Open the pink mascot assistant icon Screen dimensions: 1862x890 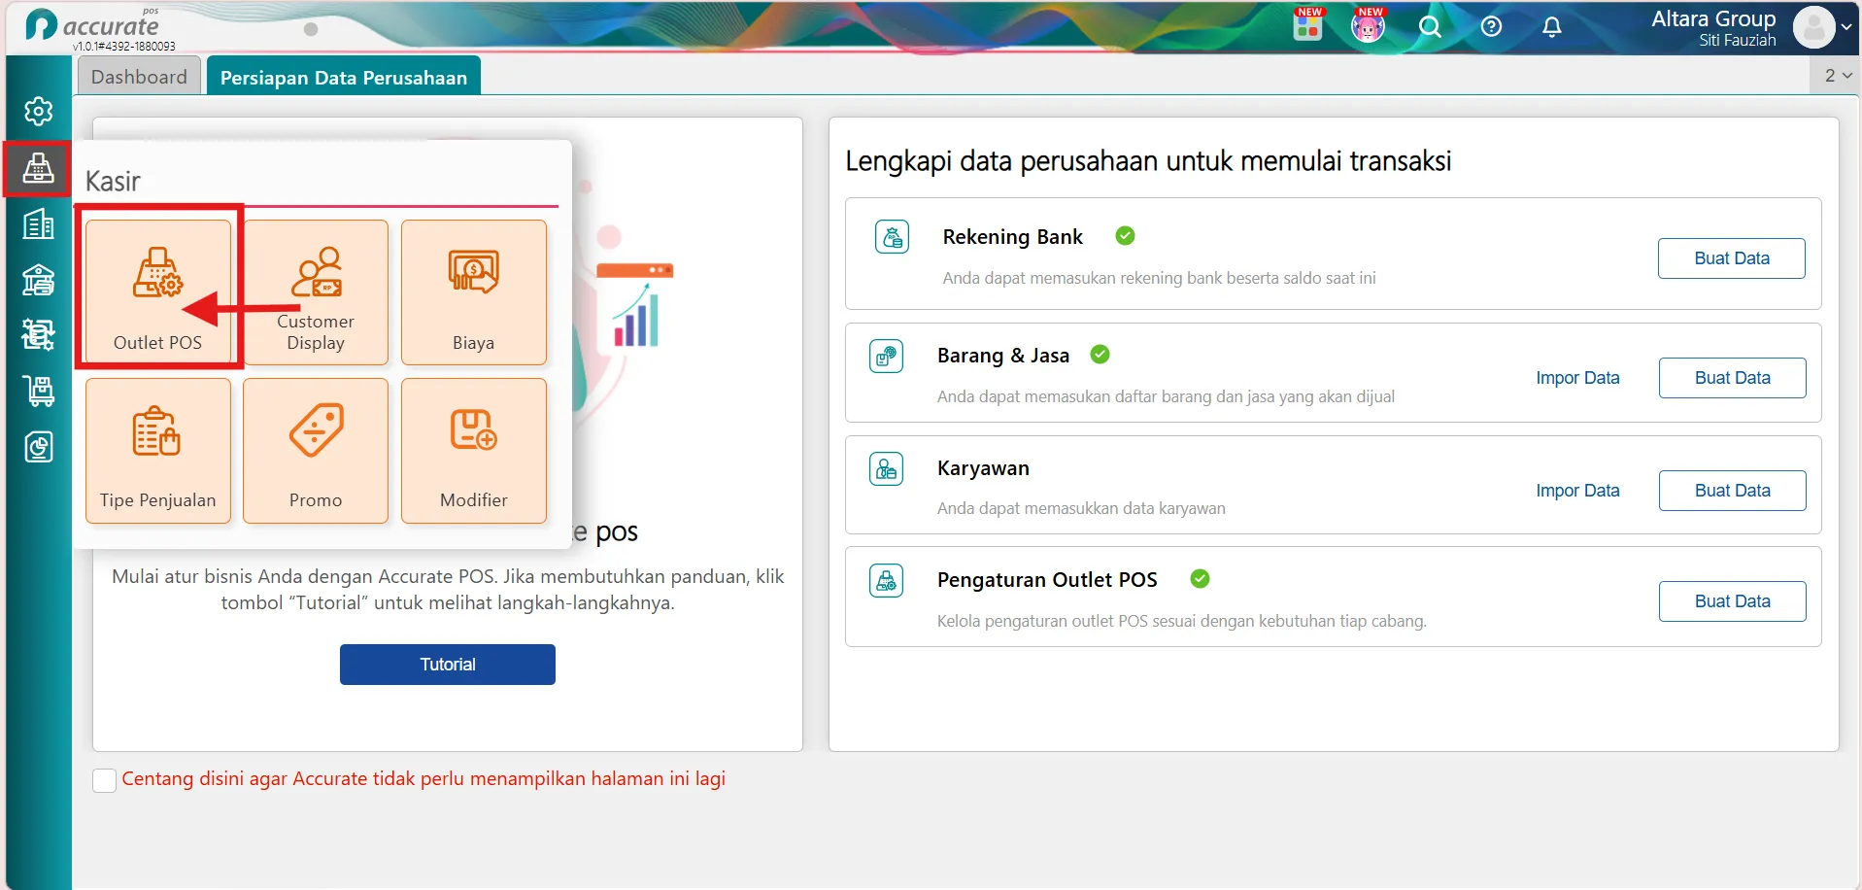(1368, 25)
